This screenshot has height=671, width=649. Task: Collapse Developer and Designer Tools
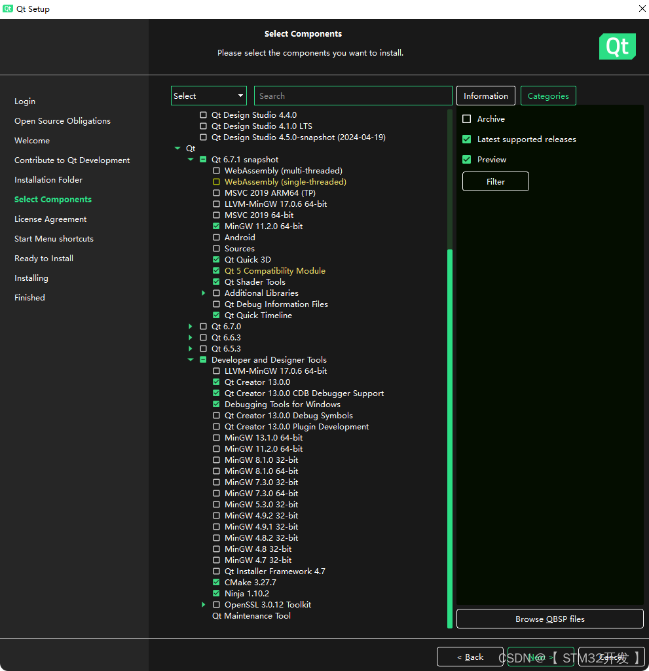click(x=191, y=360)
